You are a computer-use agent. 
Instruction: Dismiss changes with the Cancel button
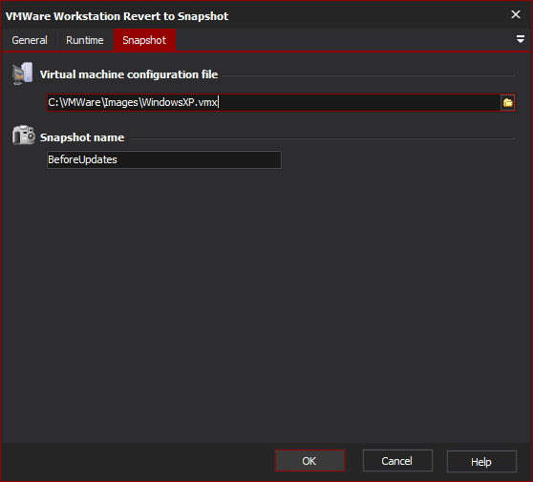[x=397, y=461]
